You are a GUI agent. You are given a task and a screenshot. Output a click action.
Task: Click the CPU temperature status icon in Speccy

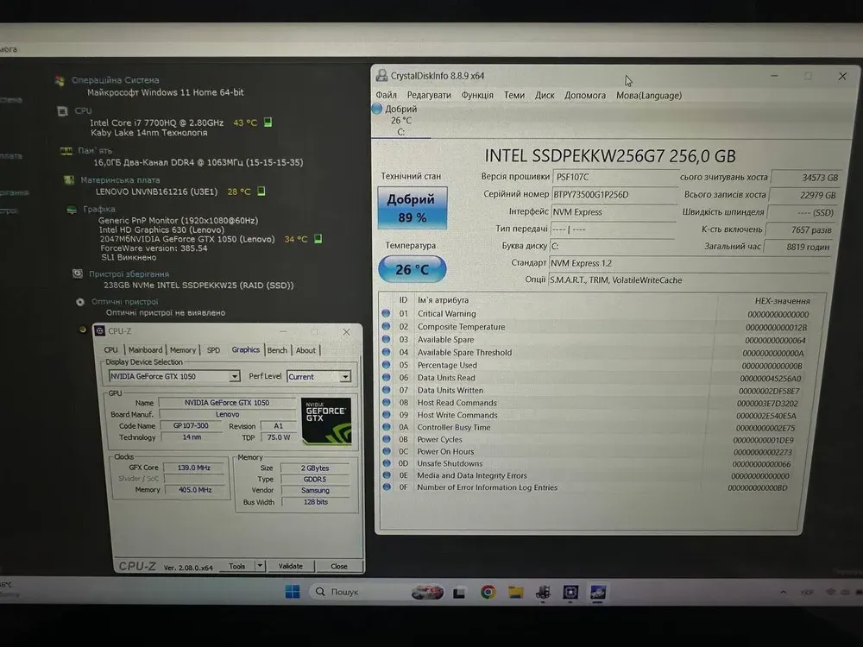(x=268, y=122)
